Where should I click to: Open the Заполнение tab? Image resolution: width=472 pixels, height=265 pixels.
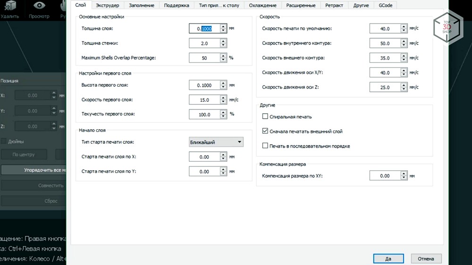click(142, 5)
